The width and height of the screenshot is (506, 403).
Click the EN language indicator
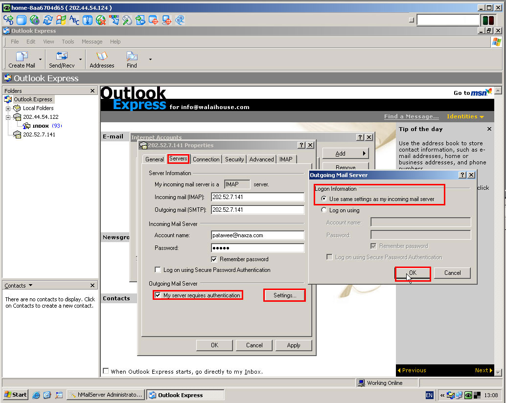pos(429,395)
